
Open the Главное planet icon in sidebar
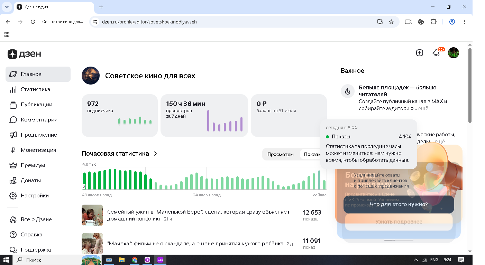13,74
